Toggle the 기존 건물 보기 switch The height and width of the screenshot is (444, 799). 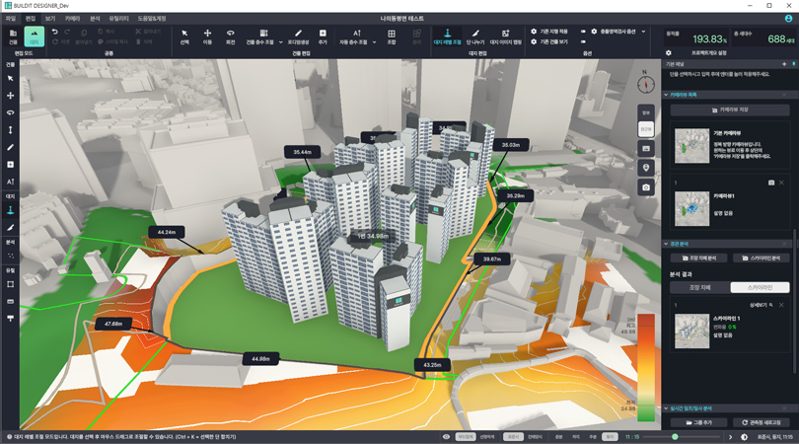pos(583,41)
